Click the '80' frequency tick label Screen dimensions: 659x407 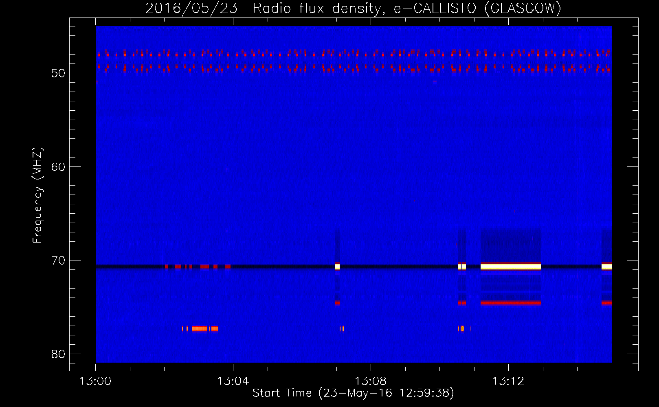click(x=58, y=354)
